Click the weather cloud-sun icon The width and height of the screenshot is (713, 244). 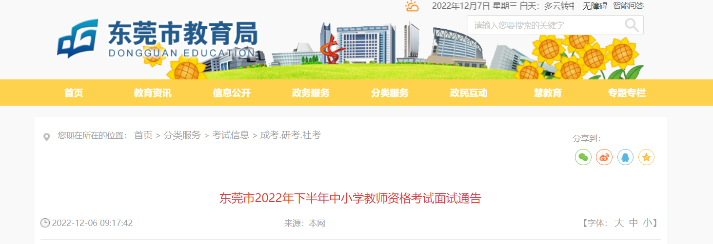point(412,6)
